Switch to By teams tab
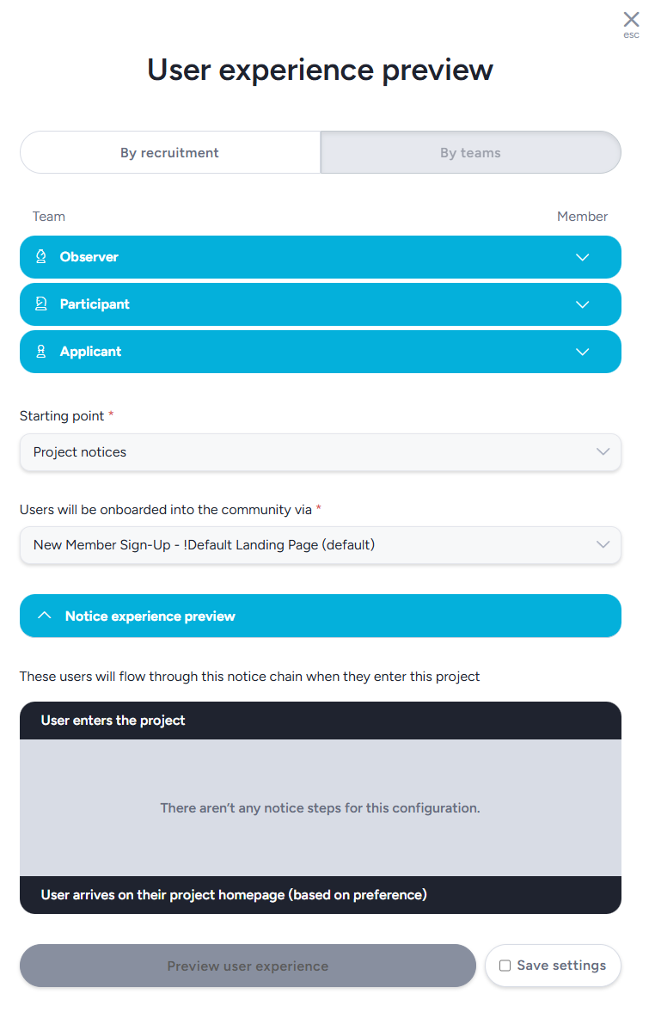 (x=470, y=153)
